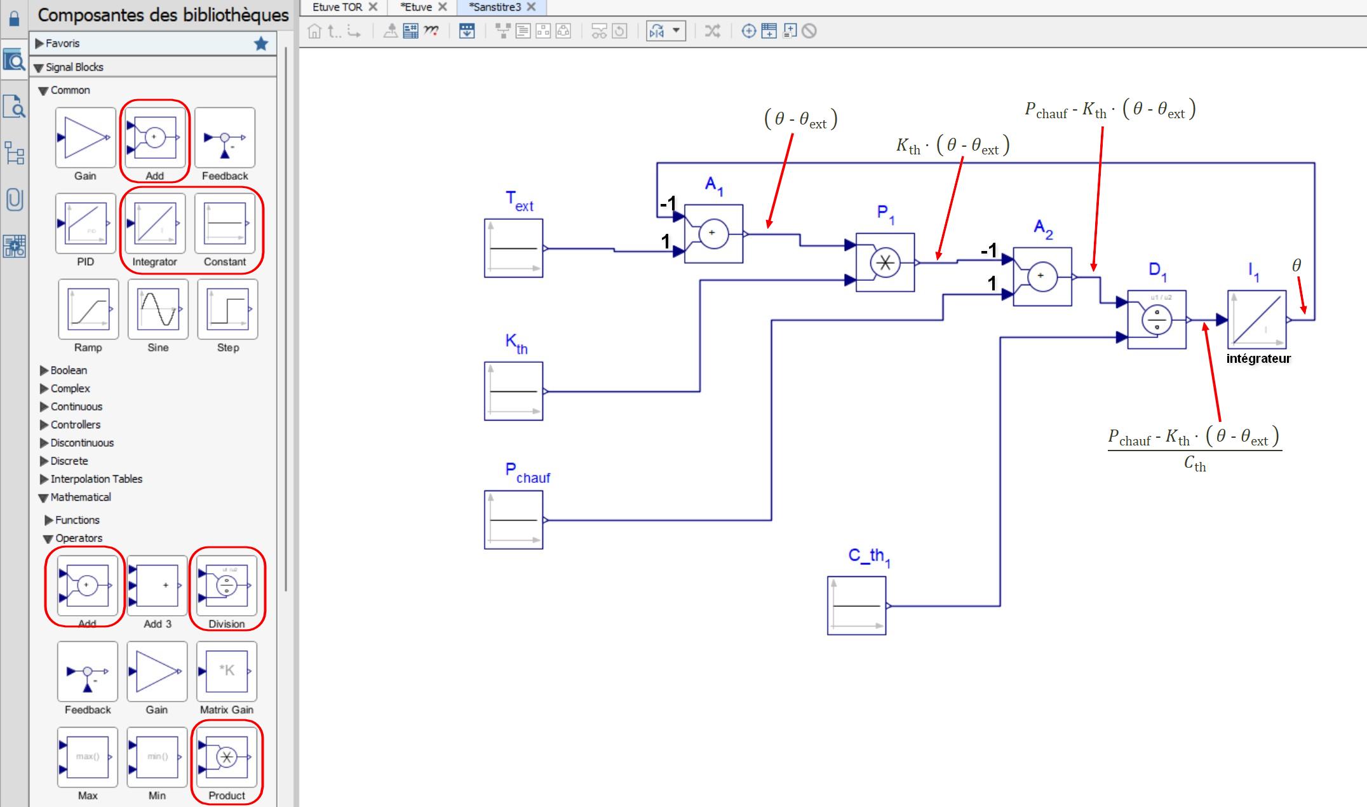Select the Feedback block in the Operators group
Screen dimensions: 1367x807
(x=87, y=671)
